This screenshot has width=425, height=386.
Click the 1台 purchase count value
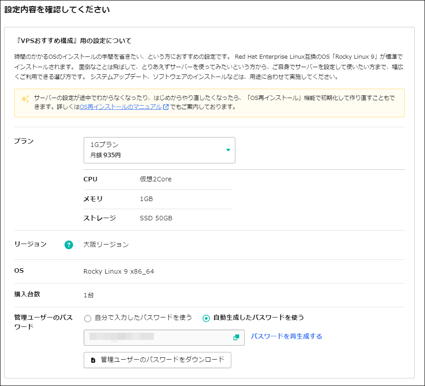point(89,295)
